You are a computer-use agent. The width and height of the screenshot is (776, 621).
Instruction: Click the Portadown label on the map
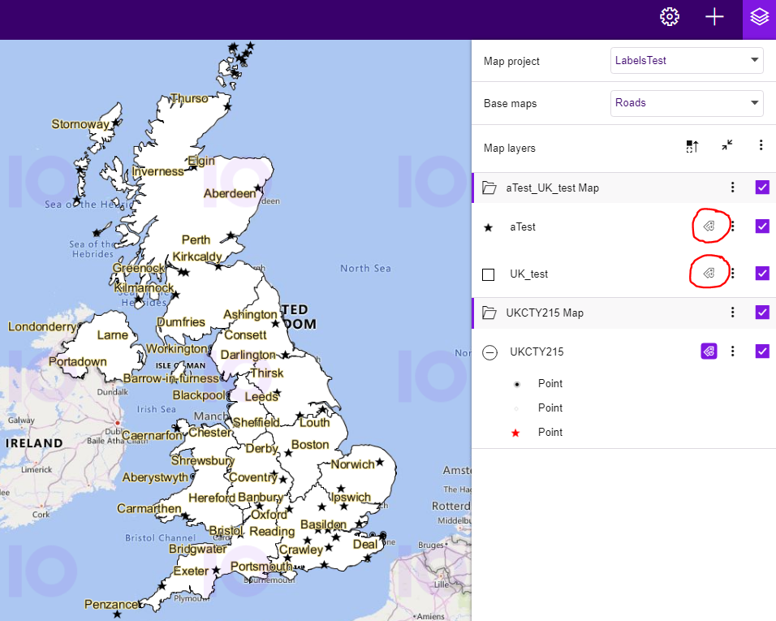point(78,362)
